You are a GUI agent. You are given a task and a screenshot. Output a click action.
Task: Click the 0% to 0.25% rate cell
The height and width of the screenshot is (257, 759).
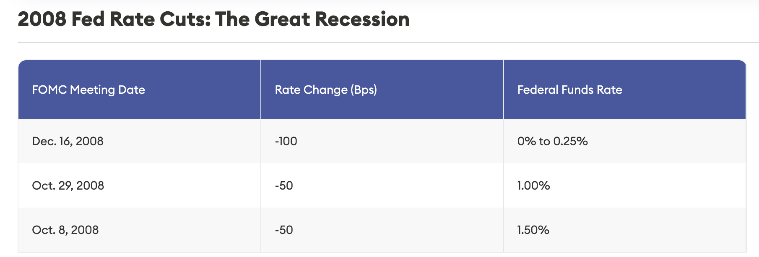click(552, 141)
